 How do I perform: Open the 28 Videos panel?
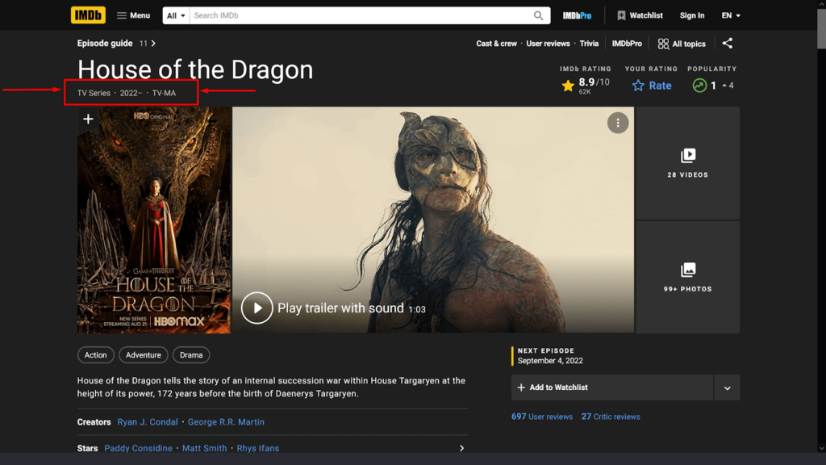click(687, 162)
